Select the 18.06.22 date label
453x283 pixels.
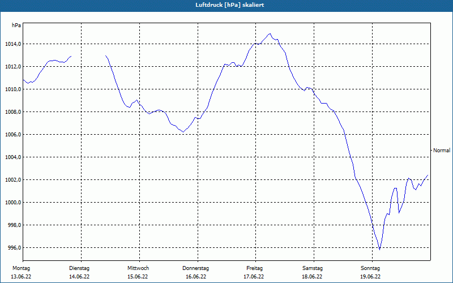tap(312, 277)
